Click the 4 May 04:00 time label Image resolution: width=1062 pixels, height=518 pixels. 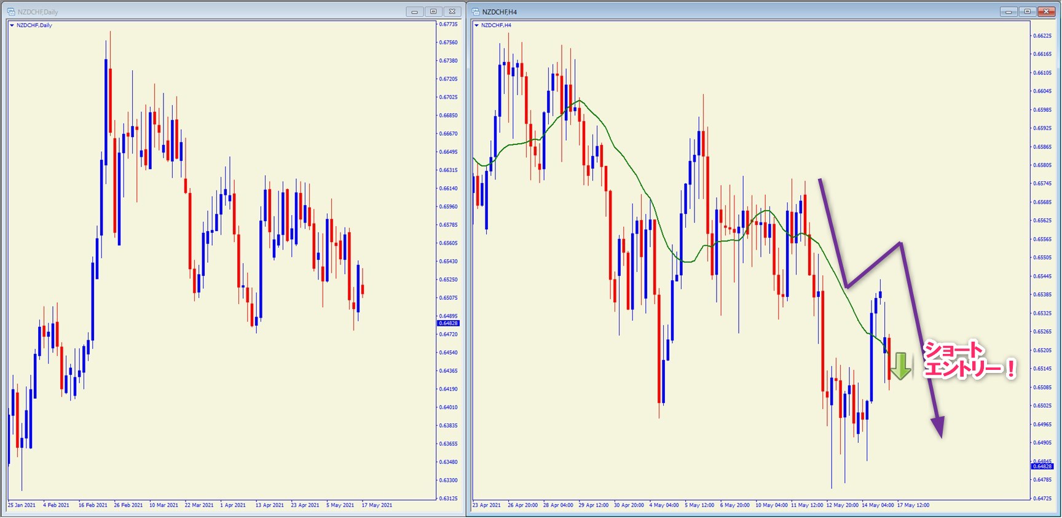pyautogui.click(x=664, y=505)
